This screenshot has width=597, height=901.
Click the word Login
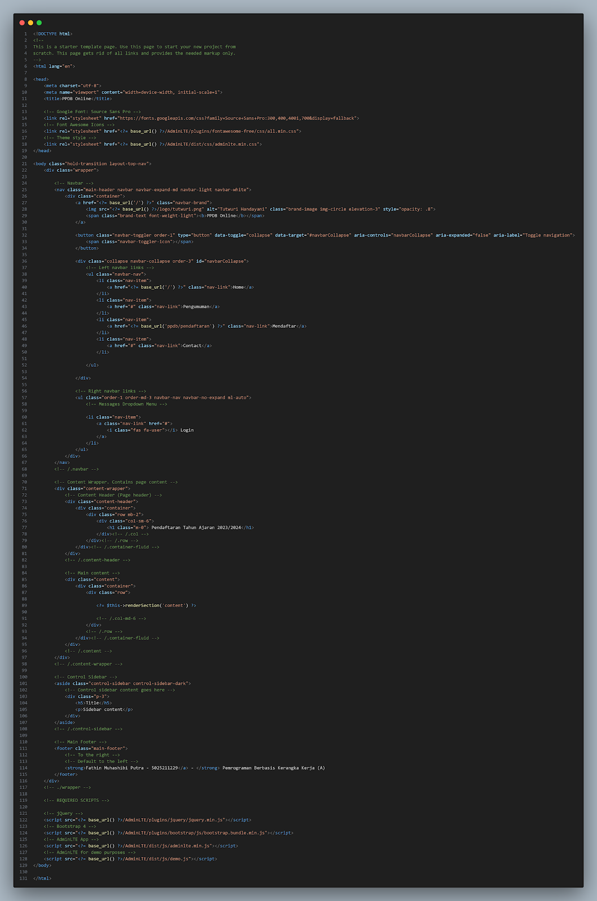point(187,430)
